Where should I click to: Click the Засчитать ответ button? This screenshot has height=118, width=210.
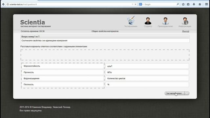[175, 93]
